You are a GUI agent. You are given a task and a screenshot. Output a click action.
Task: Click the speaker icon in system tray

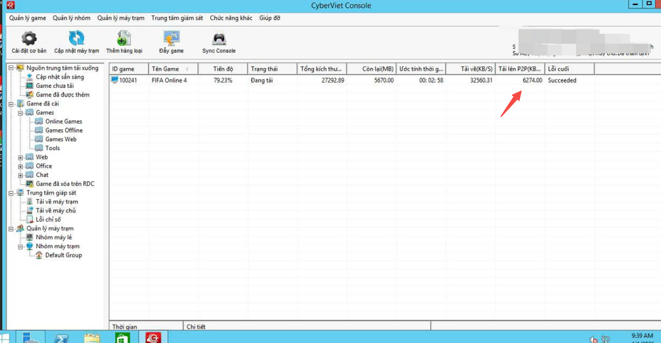pyautogui.click(x=593, y=339)
